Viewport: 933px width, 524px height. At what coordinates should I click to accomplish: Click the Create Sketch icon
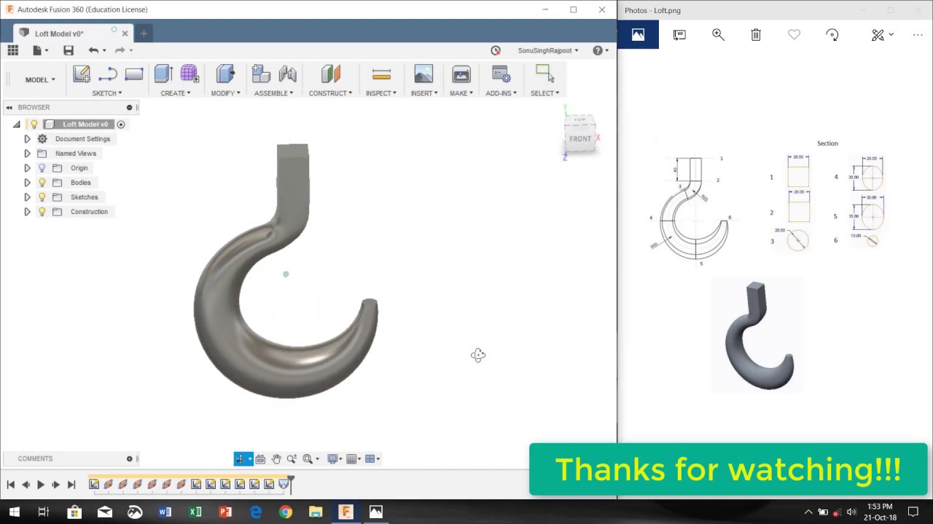point(81,74)
